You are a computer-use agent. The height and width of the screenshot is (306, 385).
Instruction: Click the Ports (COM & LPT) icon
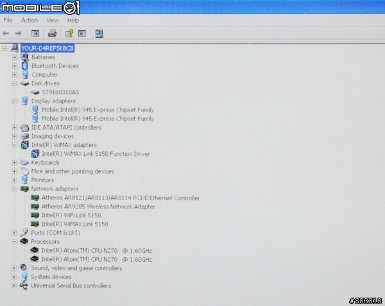(x=24, y=233)
